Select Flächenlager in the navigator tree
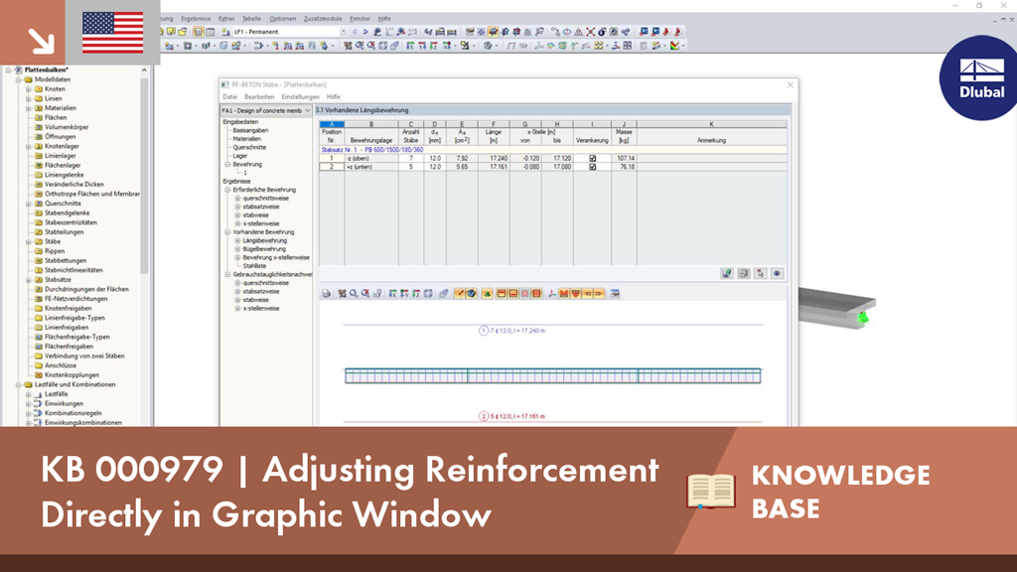The image size is (1017, 572). (63, 166)
